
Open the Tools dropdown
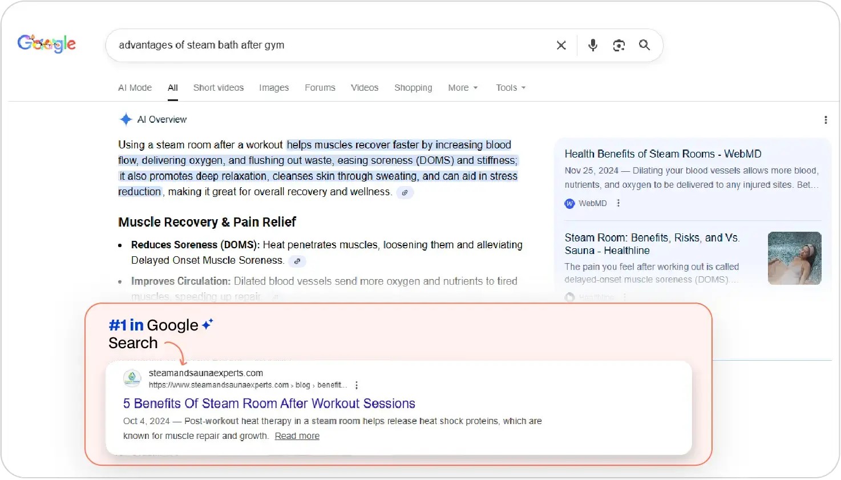[511, 88]
